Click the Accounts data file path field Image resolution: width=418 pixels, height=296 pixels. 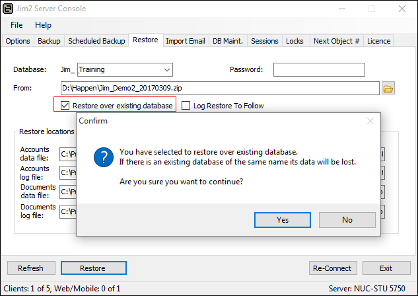[68, 154]
